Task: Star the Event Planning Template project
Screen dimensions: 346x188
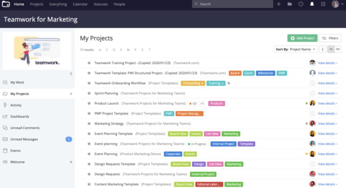Action: (89, 134)
